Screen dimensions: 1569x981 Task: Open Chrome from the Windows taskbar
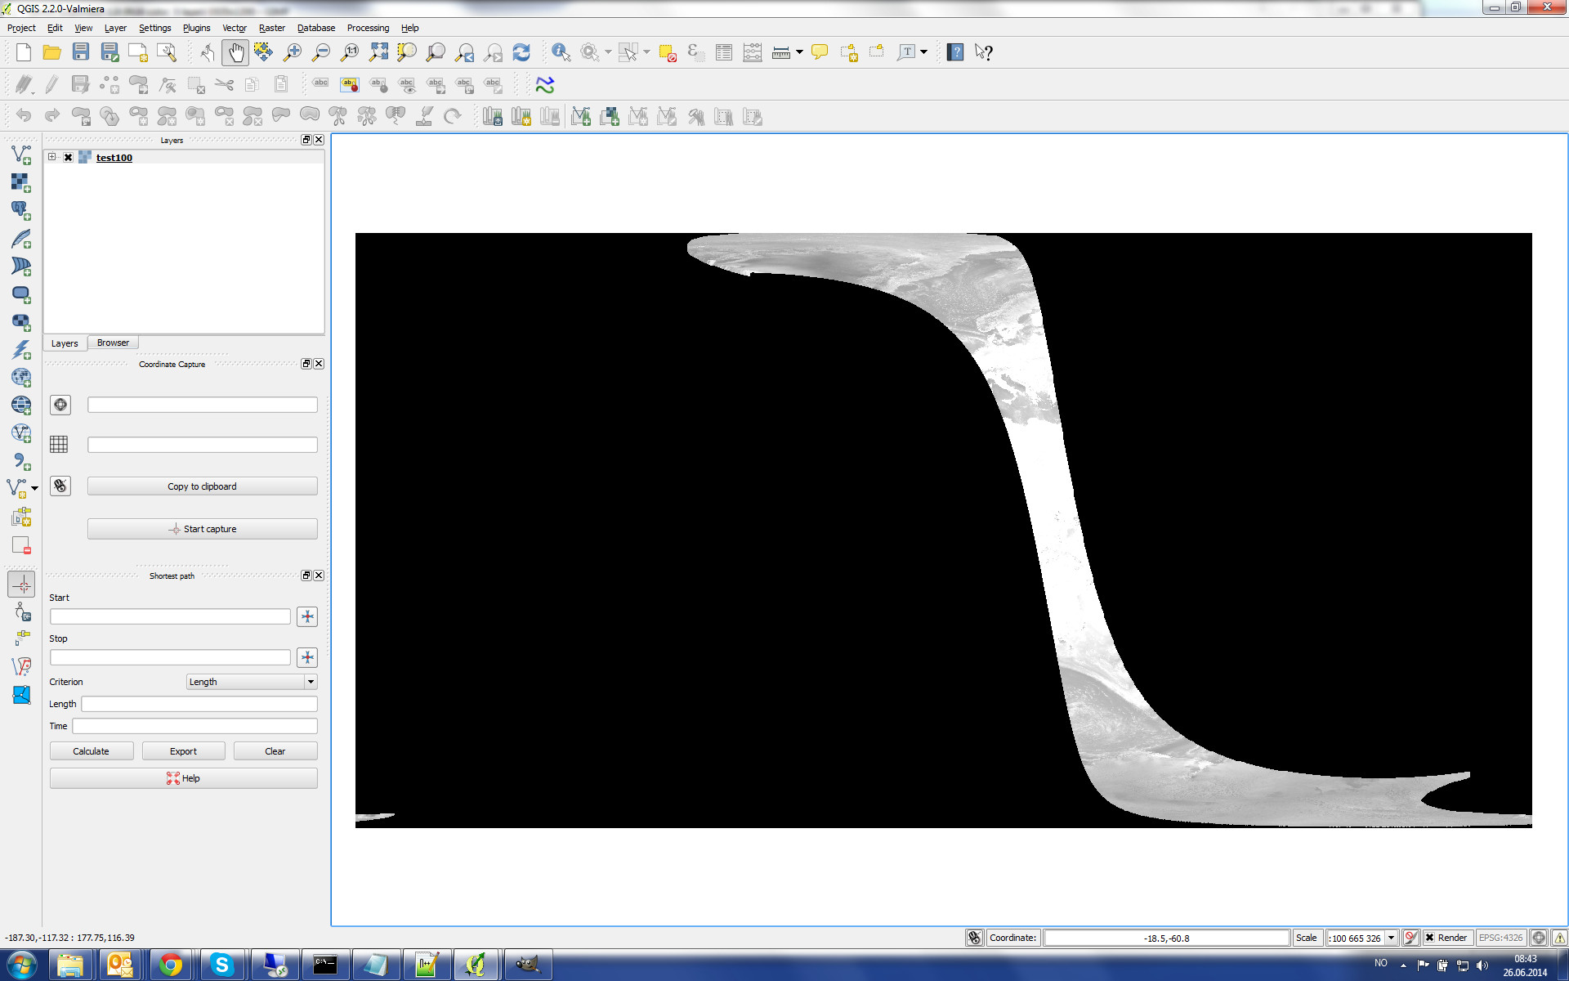click(x=171, y=965)
